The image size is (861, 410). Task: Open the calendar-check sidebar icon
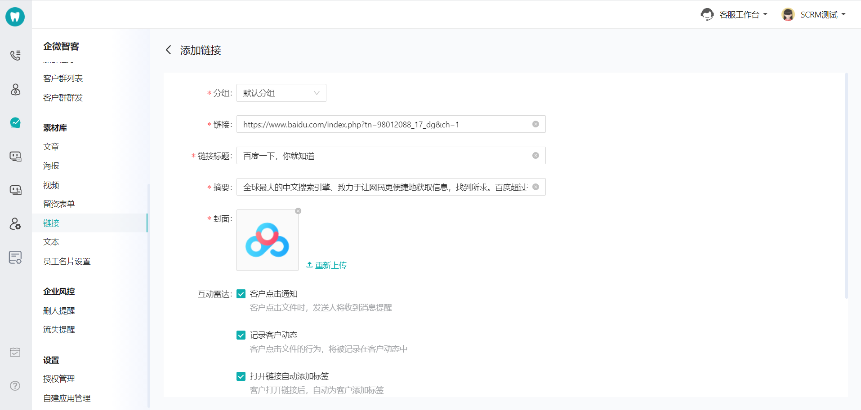[x=15, y=352]
